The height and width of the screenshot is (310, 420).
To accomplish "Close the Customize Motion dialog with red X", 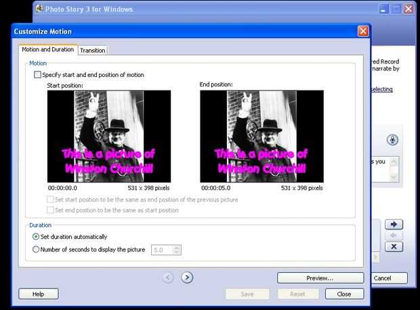I will (363, 31).
